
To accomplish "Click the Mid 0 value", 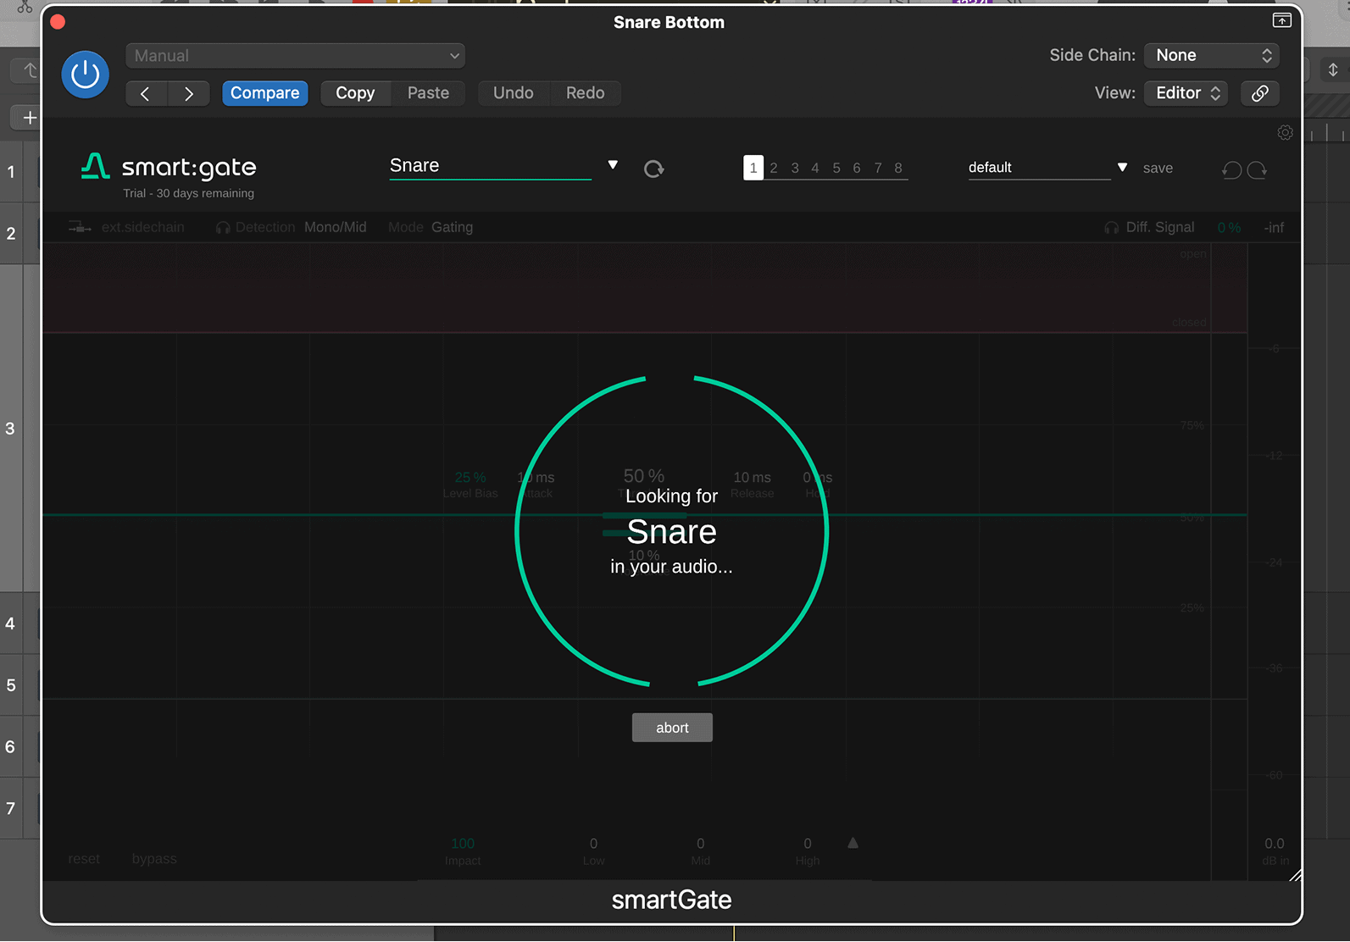I will pyautogui.click(x=700, y=844).
